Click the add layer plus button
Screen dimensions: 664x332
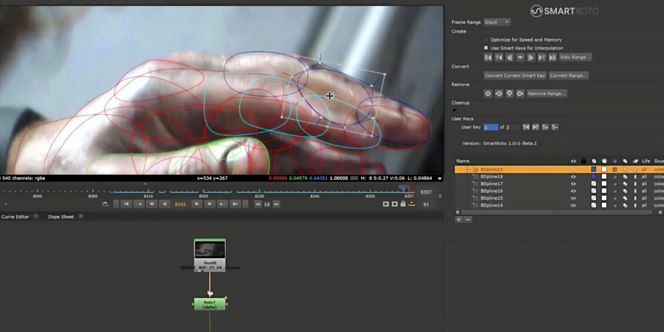click(x=459, y=219)
